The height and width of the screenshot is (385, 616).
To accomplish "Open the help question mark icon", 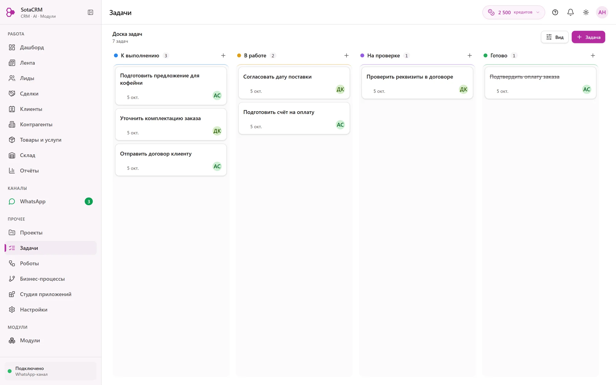I will [555, 12].
